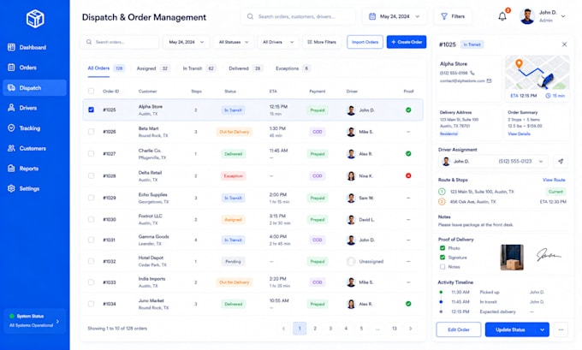Open the delivery package photo thumbnail
The image size is (582, 350).
coord(512,258)
